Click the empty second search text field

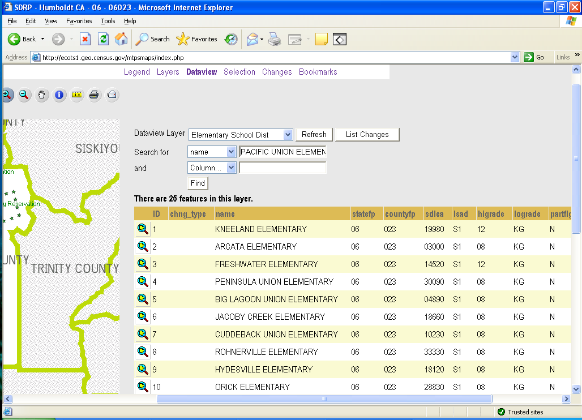pyautogui.click(x=283, y=168)
